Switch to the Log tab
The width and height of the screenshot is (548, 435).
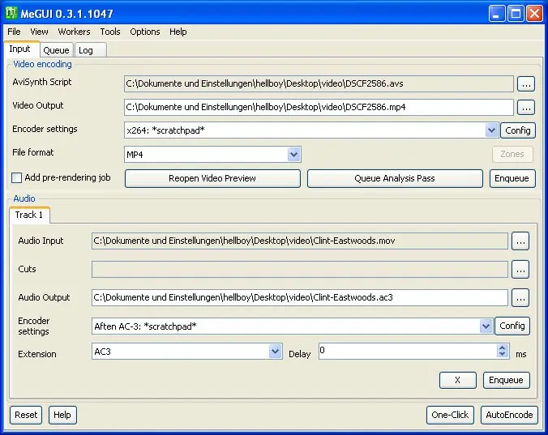click(x=90, y=50)
